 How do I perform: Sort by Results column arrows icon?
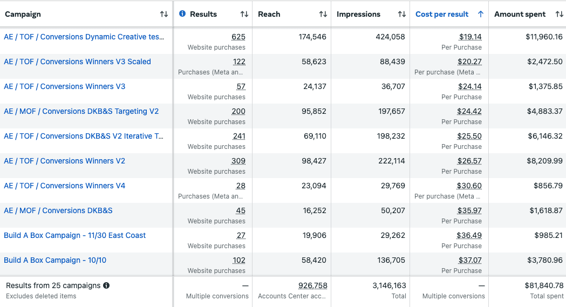click(x=244, y=14)
